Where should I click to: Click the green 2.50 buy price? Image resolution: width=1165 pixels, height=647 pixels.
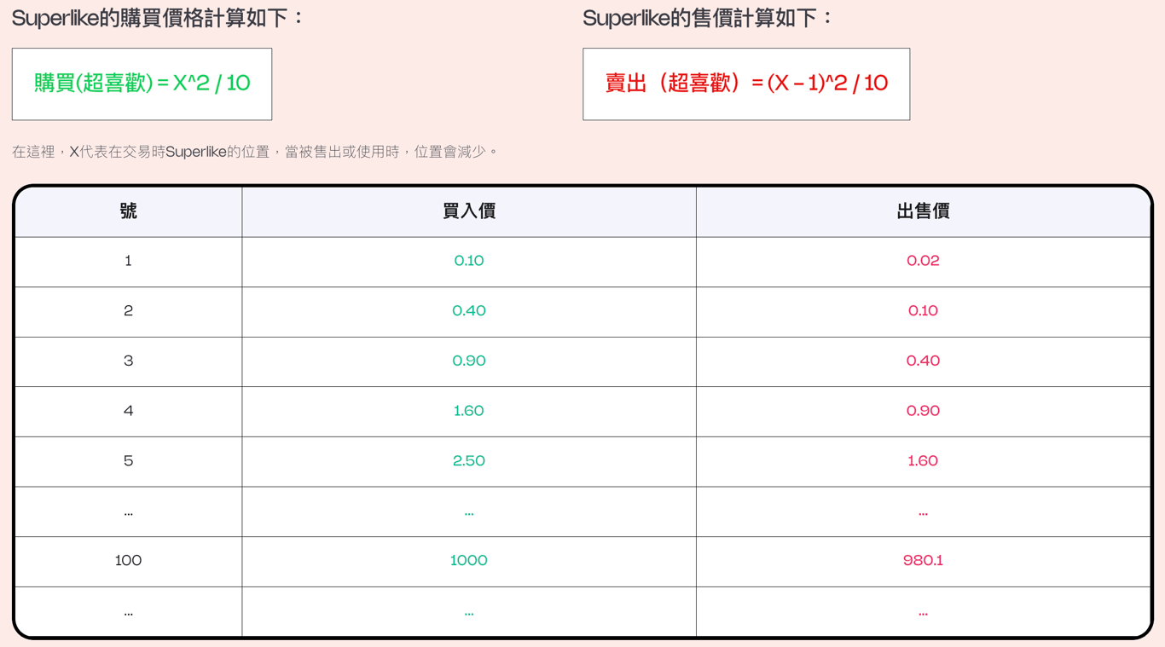(469, 461)
